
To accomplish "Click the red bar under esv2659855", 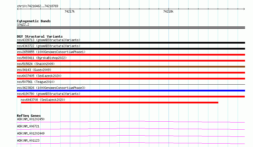I will click(x=131, y=55).
